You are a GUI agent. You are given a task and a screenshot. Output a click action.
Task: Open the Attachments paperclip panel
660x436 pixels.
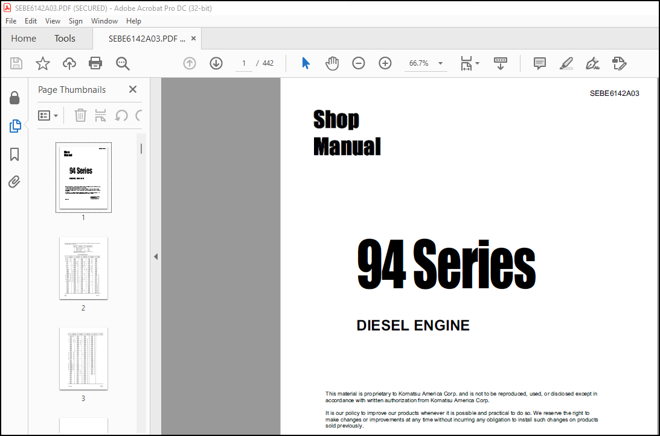pos(14,182)
